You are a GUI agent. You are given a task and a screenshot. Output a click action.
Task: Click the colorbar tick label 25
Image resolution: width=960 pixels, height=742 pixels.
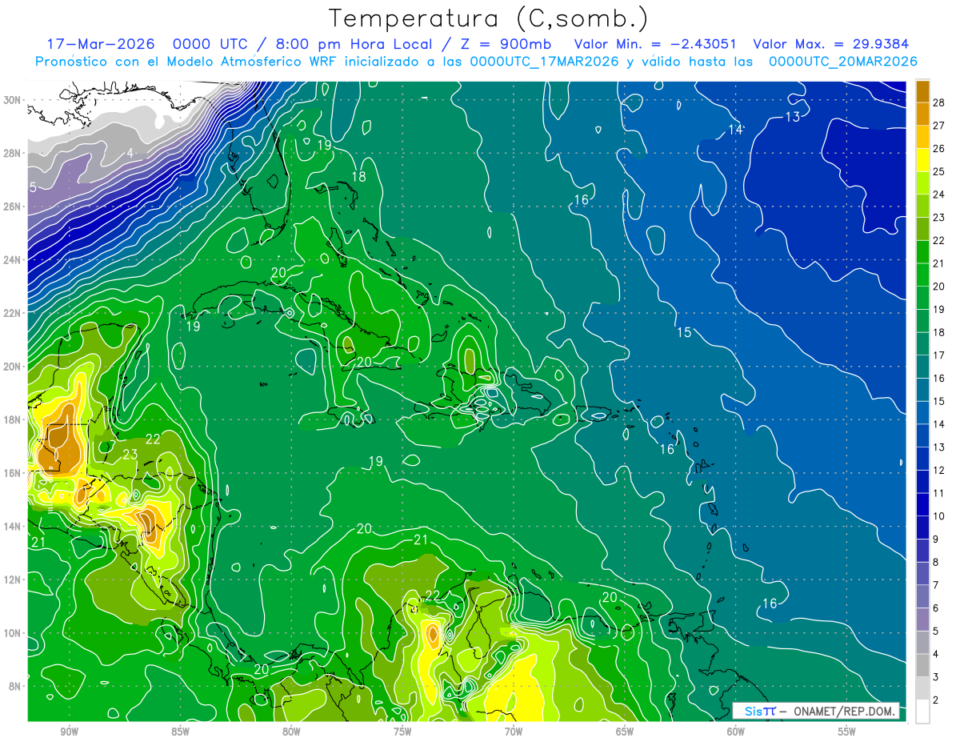point(939,170)
